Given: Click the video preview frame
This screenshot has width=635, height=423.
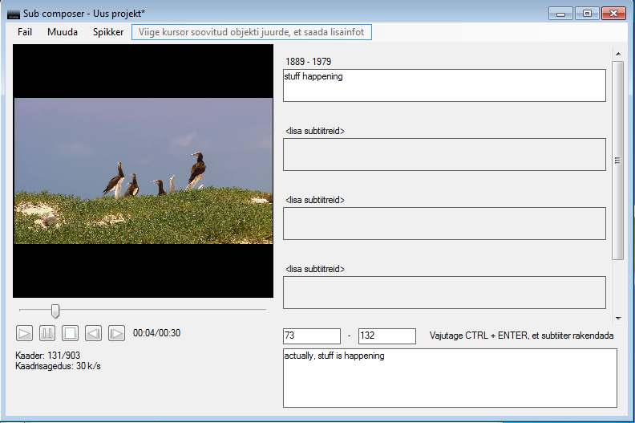Looking at the screenshot, I should pos(144,170).
